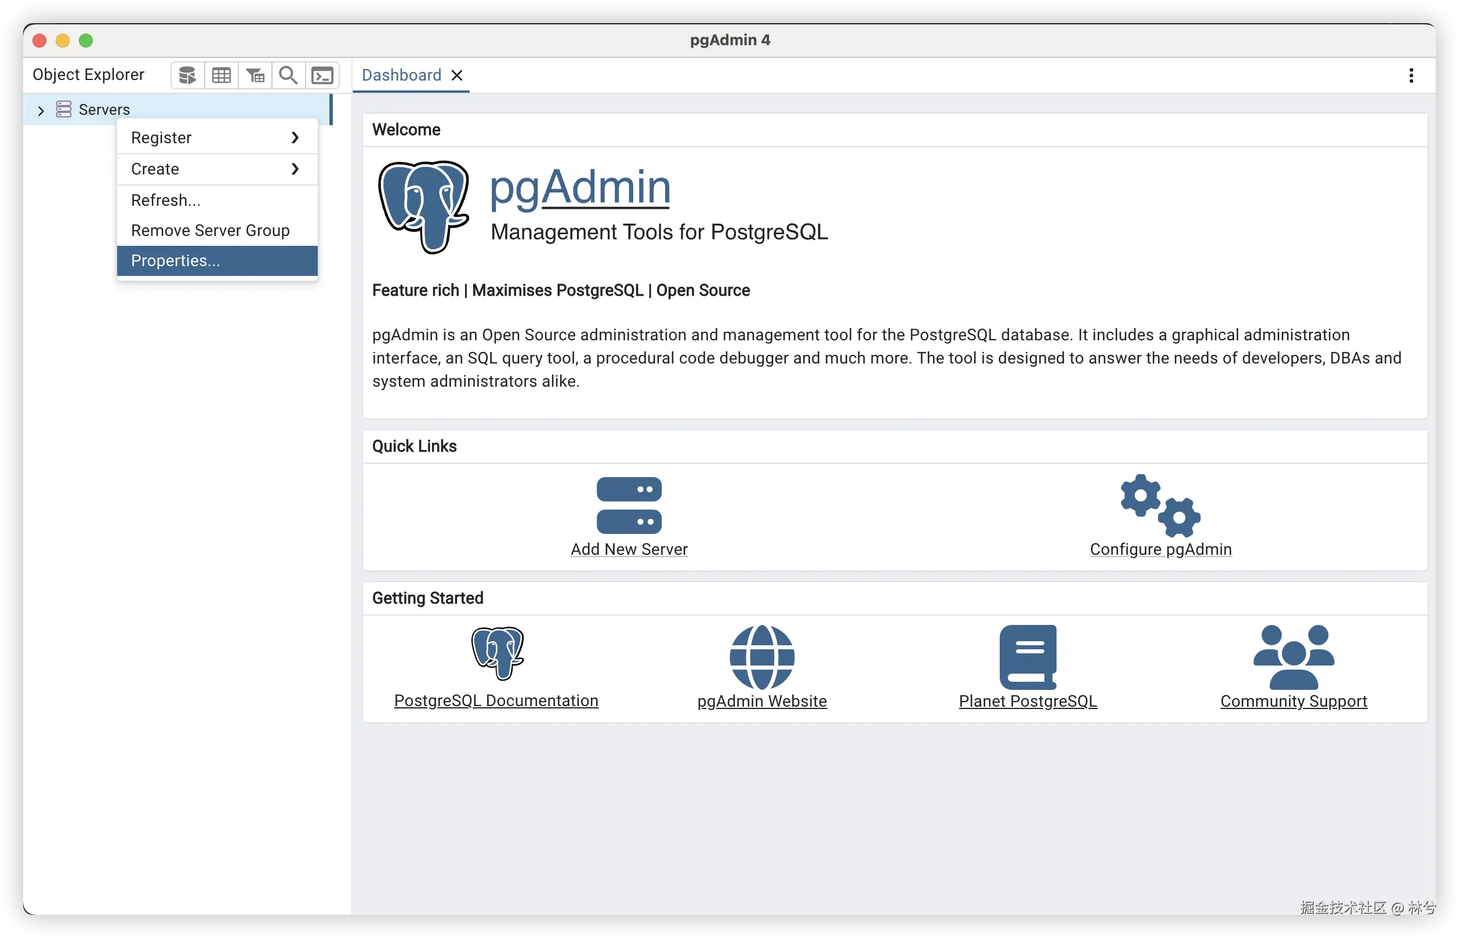Click the Community Support people icon
The image size is (1459, 938).
1293,657
